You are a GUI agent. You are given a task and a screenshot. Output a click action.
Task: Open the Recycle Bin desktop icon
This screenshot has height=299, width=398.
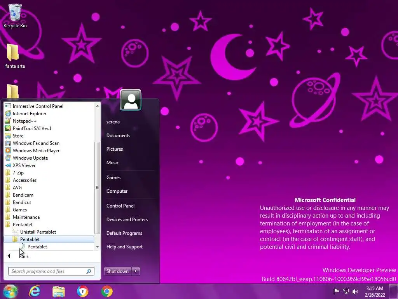(15, 16)
